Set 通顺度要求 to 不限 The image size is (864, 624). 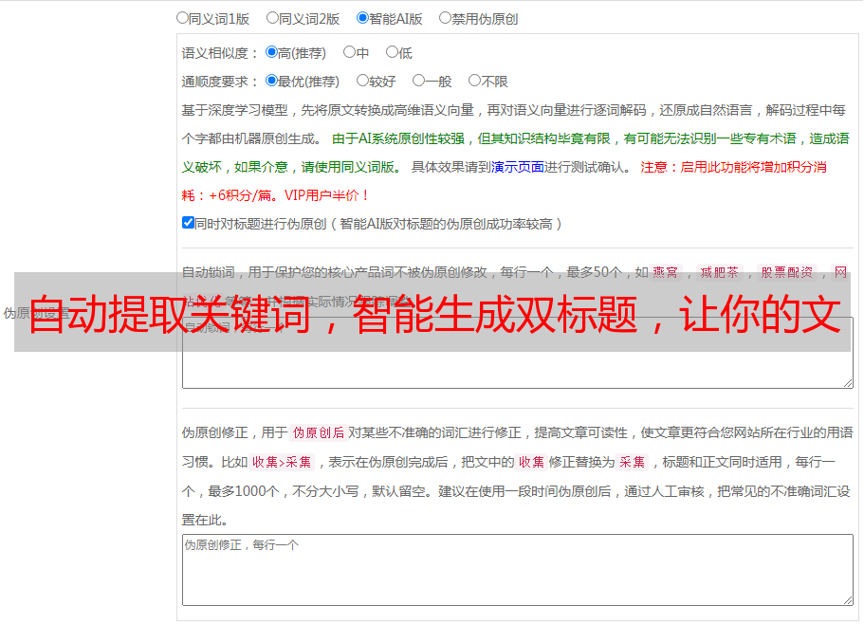coord(474,81)
